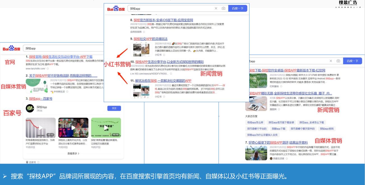Click the Baidu logo in the center search panel
Image resolution: width=365 pixels, height=185 pixels.
tap(116, 9)
